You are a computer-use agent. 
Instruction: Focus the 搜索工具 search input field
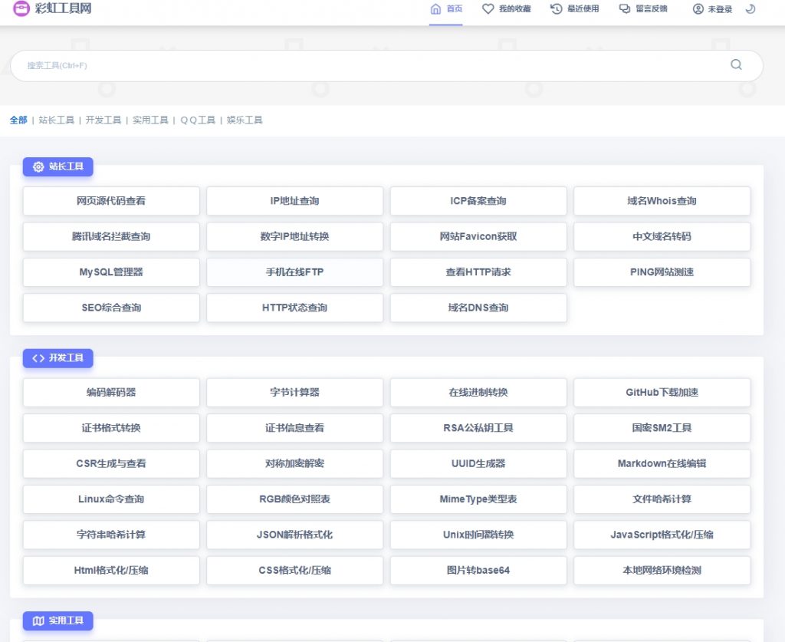point(368,66)
